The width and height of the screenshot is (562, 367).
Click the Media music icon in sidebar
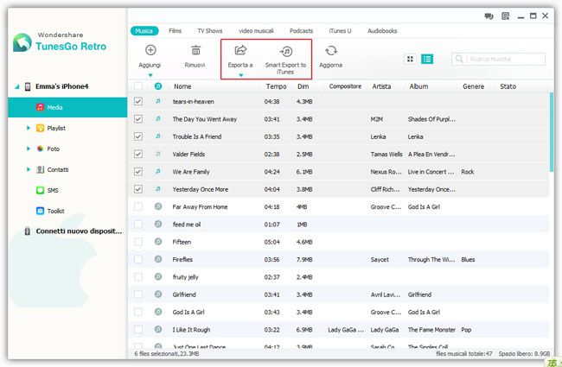pos(40,107)
